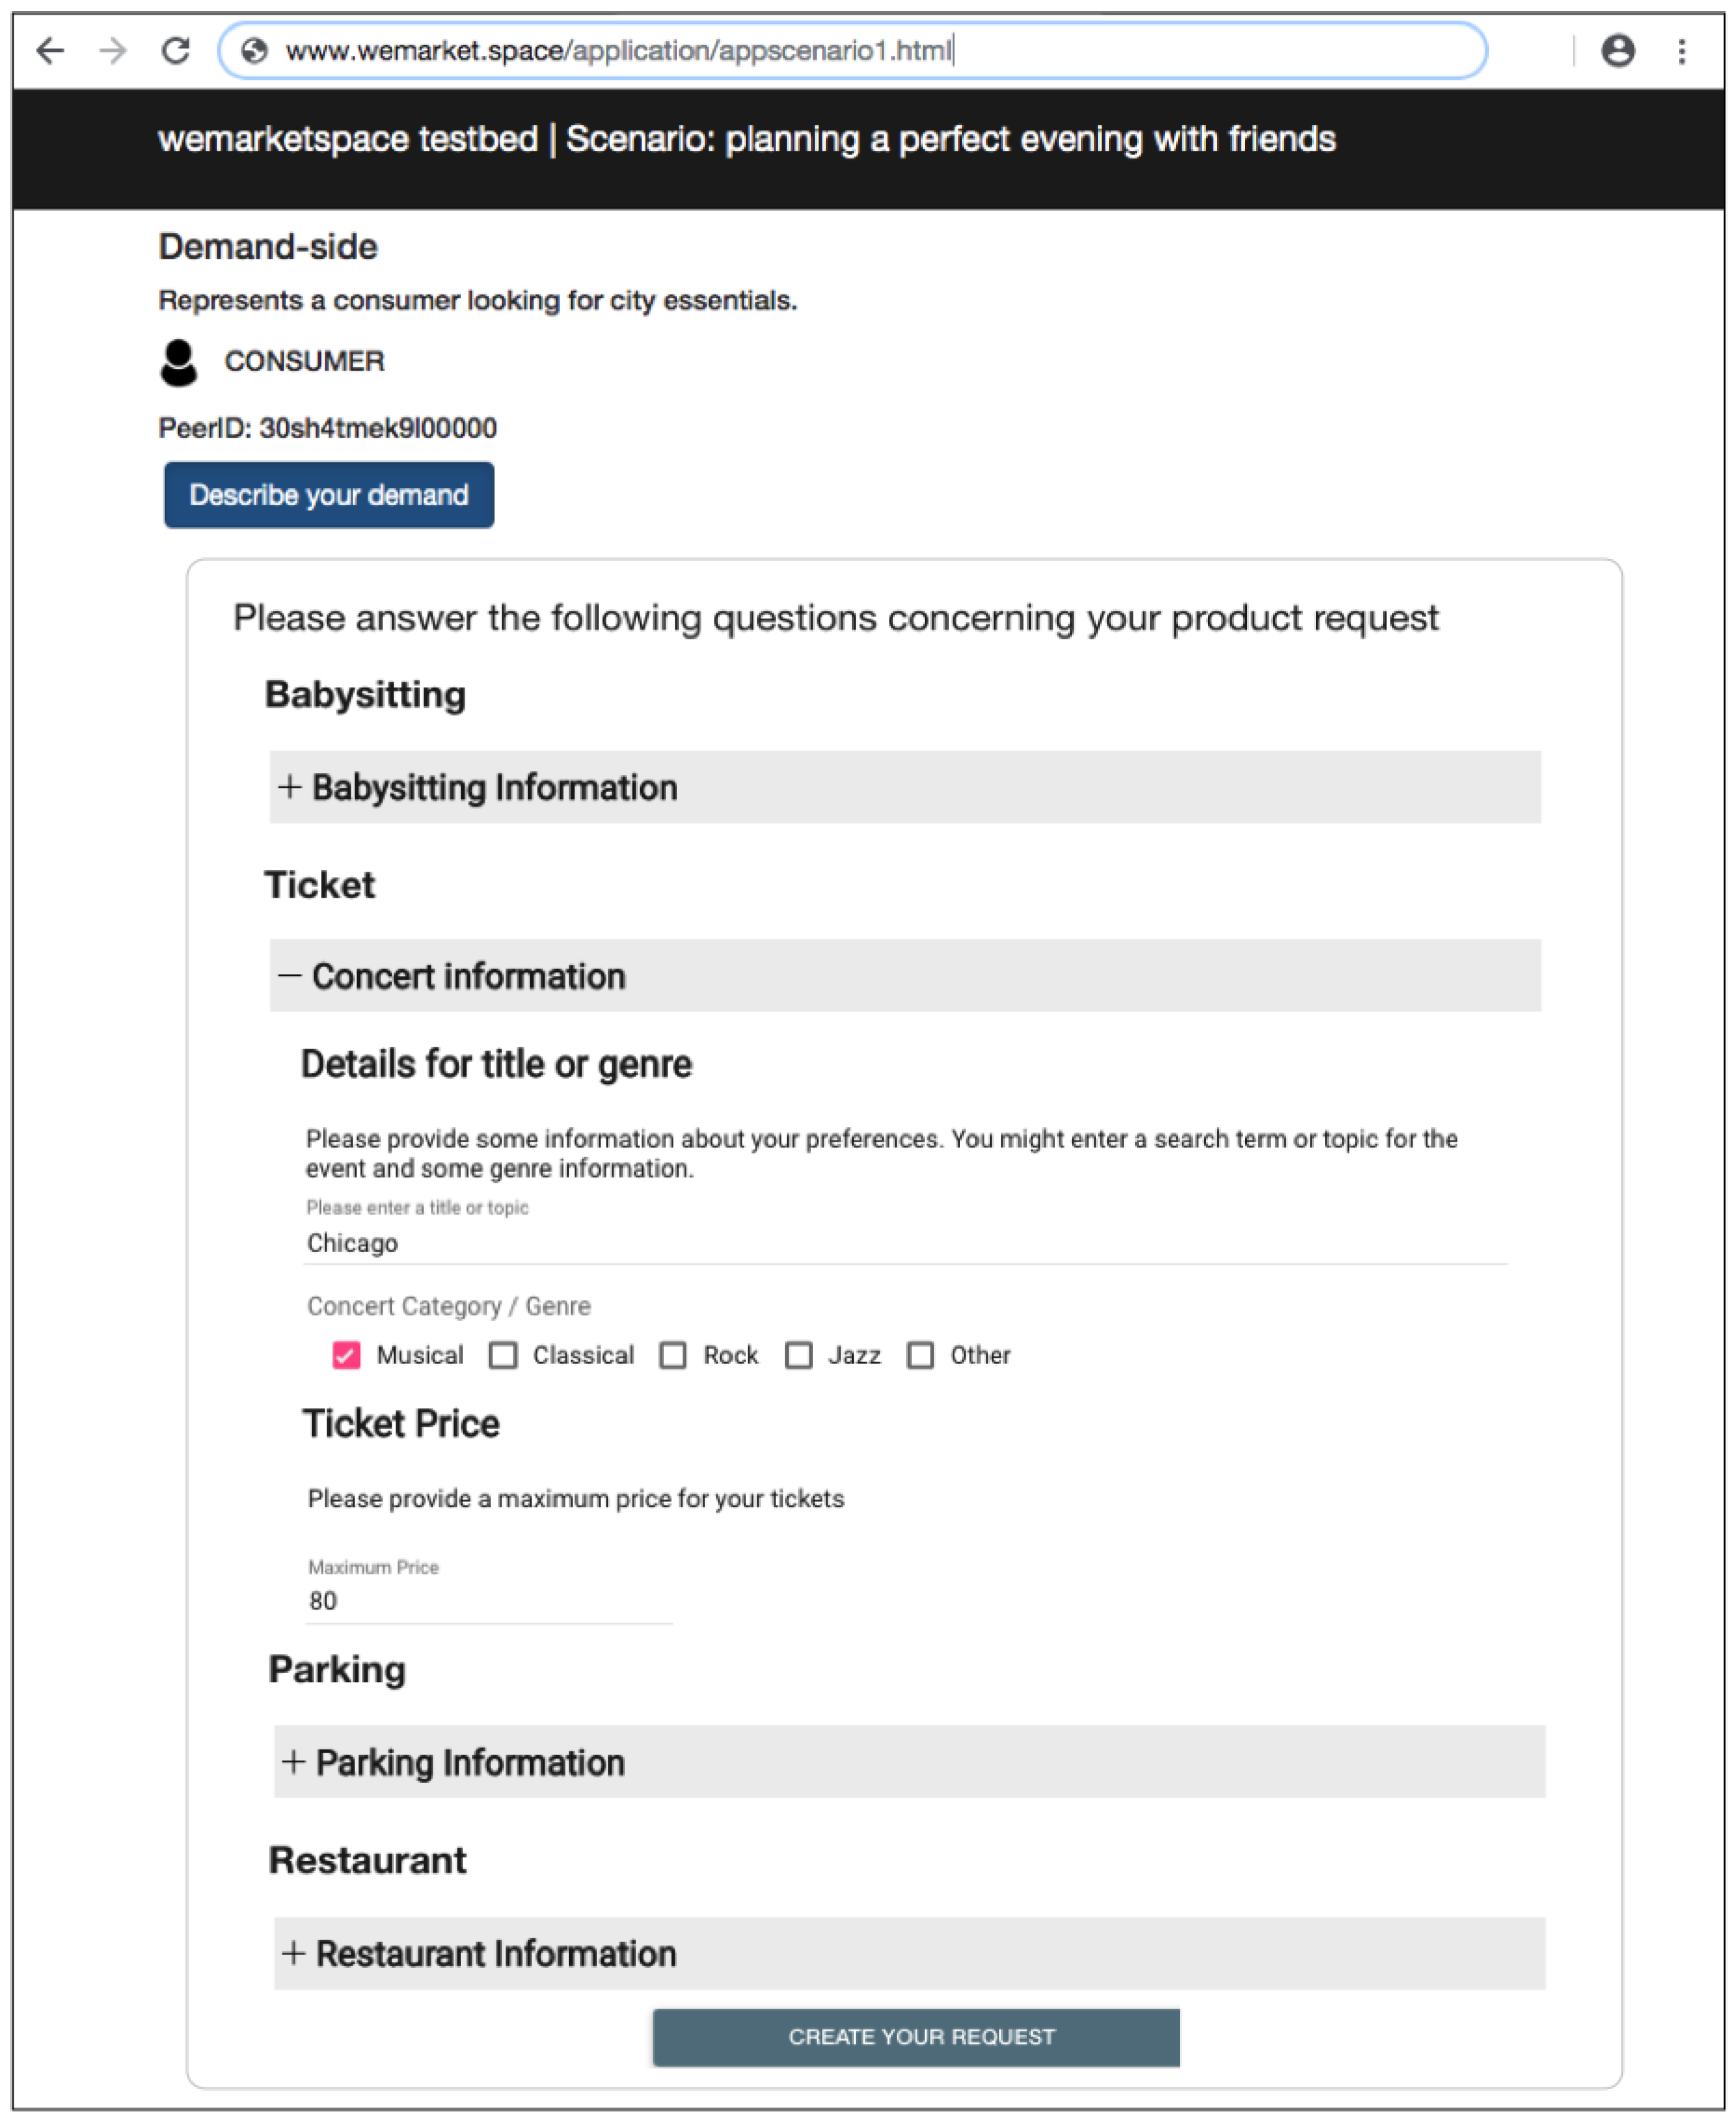Check the Classical genre checkbox
Screen dimensions: 1736x2122
503,1355
